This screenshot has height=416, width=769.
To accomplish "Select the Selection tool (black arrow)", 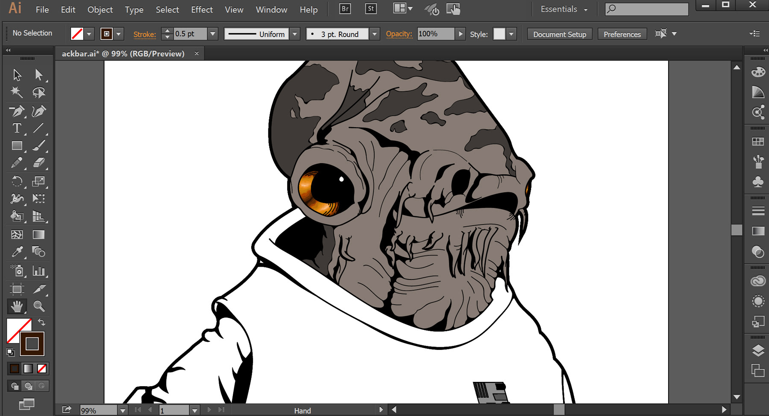I will pyautogui.click(x=17, y=75).
